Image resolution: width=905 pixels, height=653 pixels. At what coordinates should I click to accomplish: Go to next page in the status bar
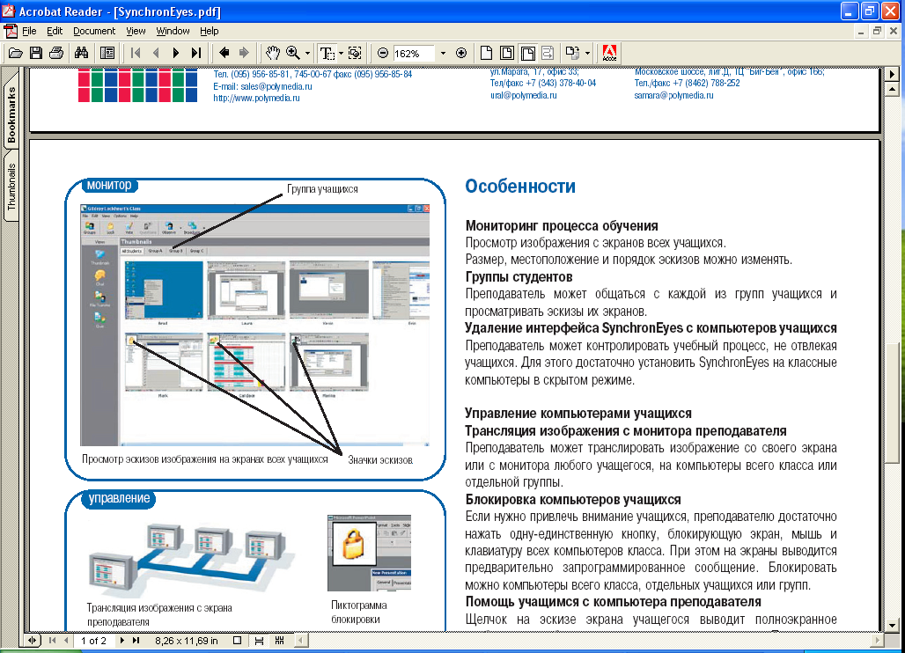click(x=121, y=641)
